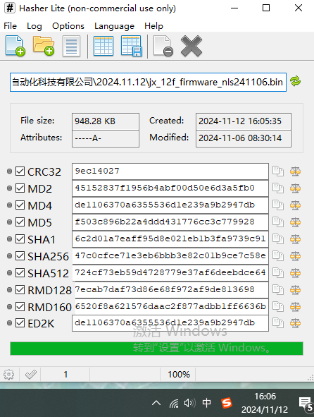
Task: Uncheck the RMD160 checkbox
Action: 20,307
